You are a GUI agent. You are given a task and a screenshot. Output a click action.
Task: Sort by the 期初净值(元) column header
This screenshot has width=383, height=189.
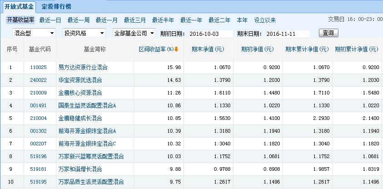(257, 50)
